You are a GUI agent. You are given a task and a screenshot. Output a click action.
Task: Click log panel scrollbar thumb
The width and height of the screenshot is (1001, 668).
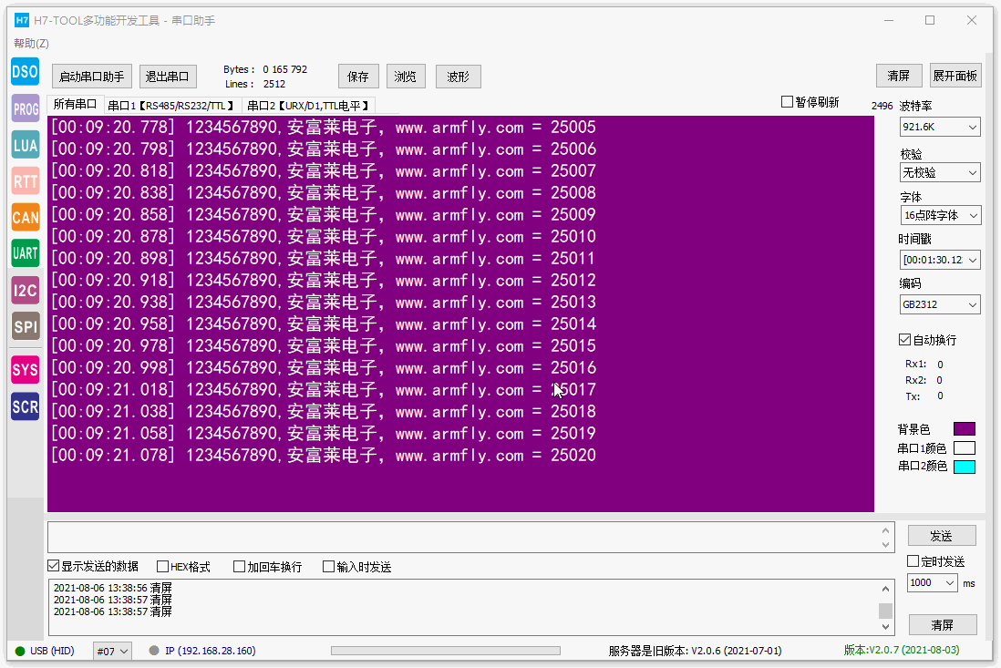click(885, 611)
